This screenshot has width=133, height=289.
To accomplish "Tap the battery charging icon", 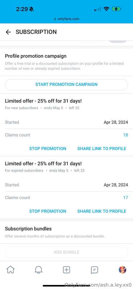I will (116, 9).
